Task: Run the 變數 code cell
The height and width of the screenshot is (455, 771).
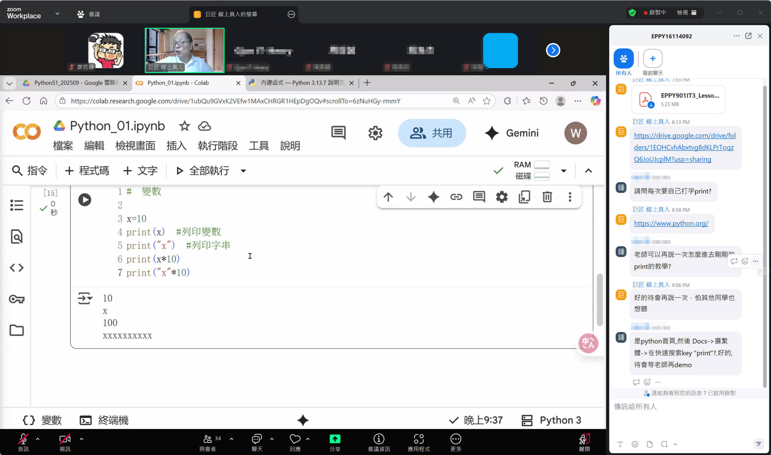Action: pos(85,200)
